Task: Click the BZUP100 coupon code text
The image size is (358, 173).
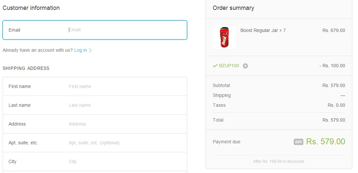Action: click(x=229, y=66)
